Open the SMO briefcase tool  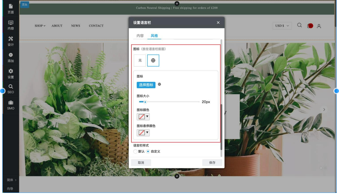(11, 105)
